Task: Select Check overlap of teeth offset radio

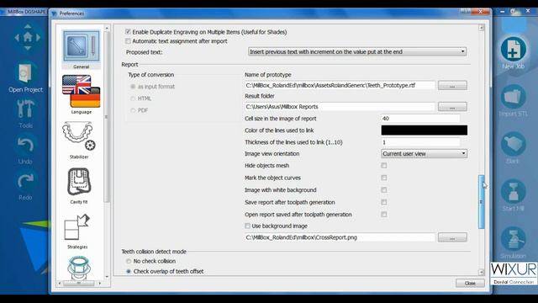Action: [x=129, y=271]
